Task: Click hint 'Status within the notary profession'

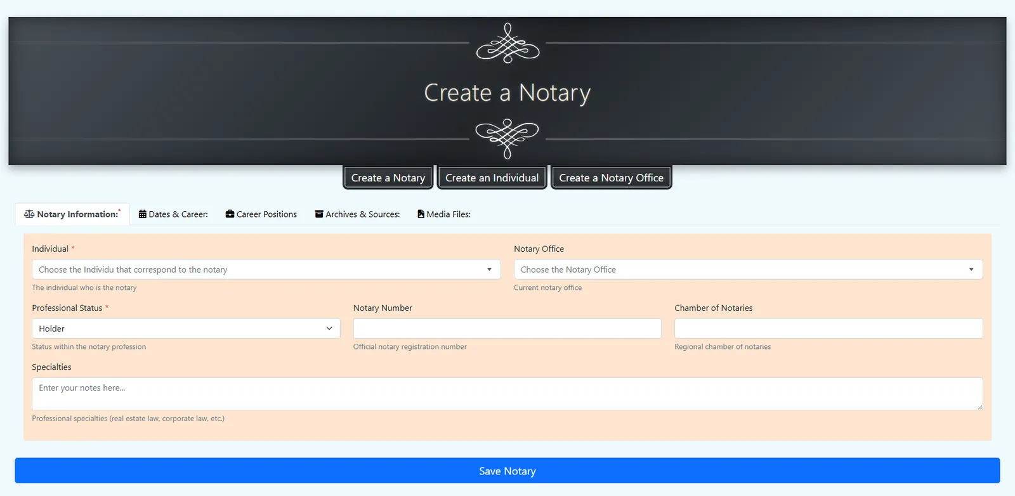Action: [89, 346]
